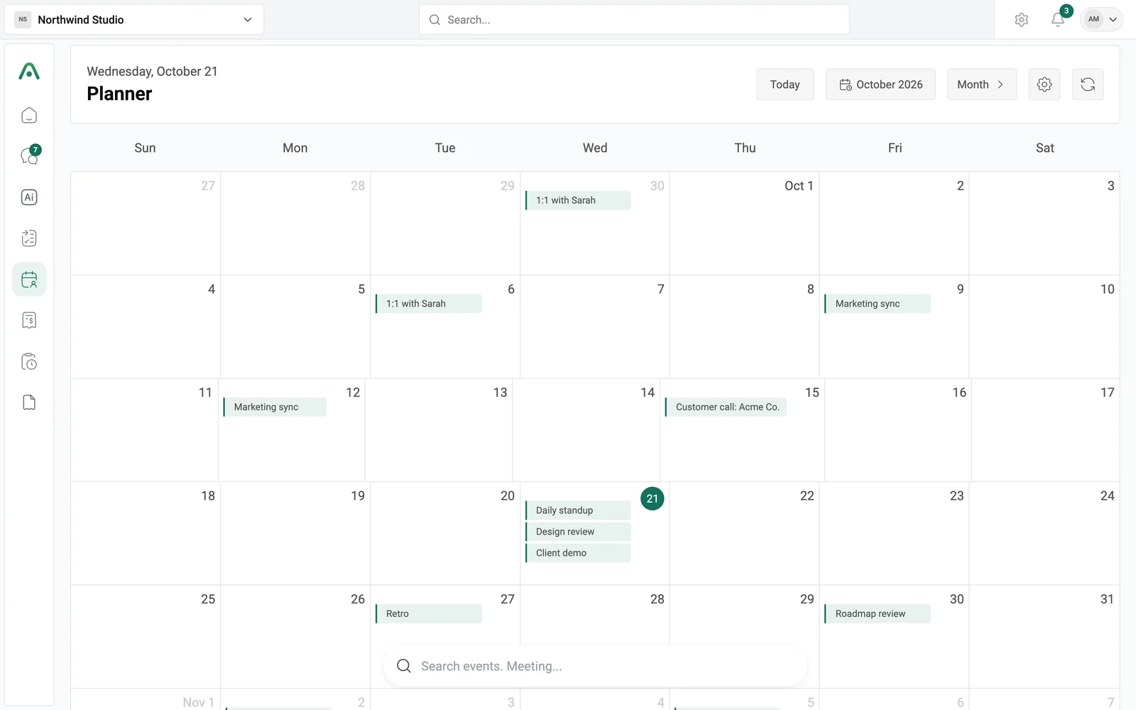The image size is (1136, 710).
Task: Open the Design review event
Action: (x=578, y=532)
